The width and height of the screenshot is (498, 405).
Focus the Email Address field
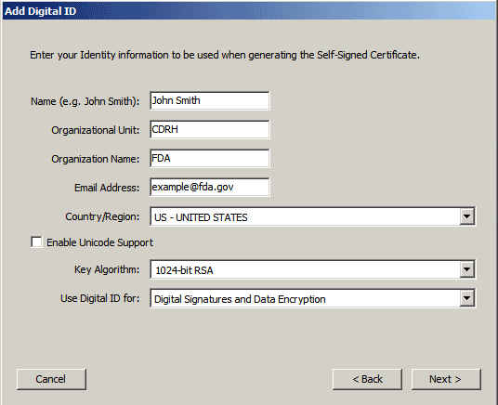coord(210,187)
